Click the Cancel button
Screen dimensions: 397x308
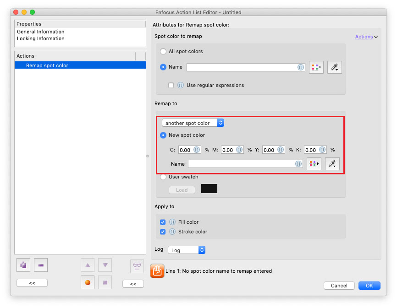[339, 286]
